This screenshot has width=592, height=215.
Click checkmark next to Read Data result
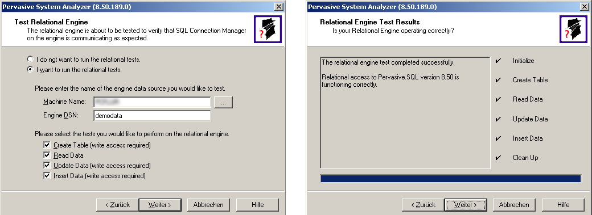coord(499,99)
